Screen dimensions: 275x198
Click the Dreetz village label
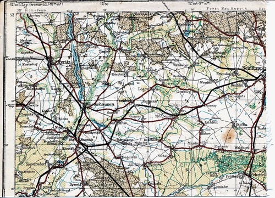click(x=76, y=185)
